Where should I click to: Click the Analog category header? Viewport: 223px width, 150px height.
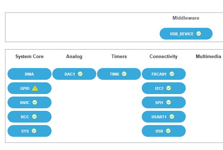tap(74, 56)
